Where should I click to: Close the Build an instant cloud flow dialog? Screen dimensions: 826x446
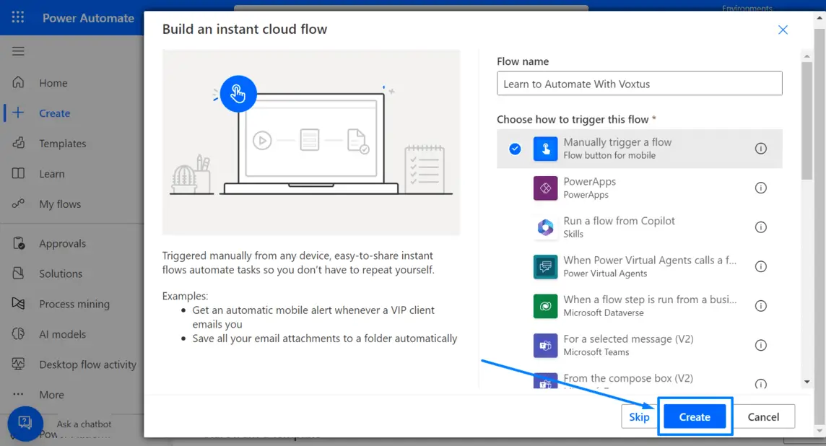(783, 30)
